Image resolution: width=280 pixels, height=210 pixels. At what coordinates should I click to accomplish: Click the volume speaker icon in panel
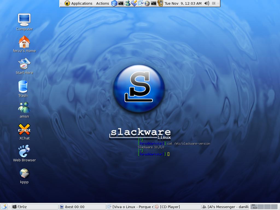(207, 3)
